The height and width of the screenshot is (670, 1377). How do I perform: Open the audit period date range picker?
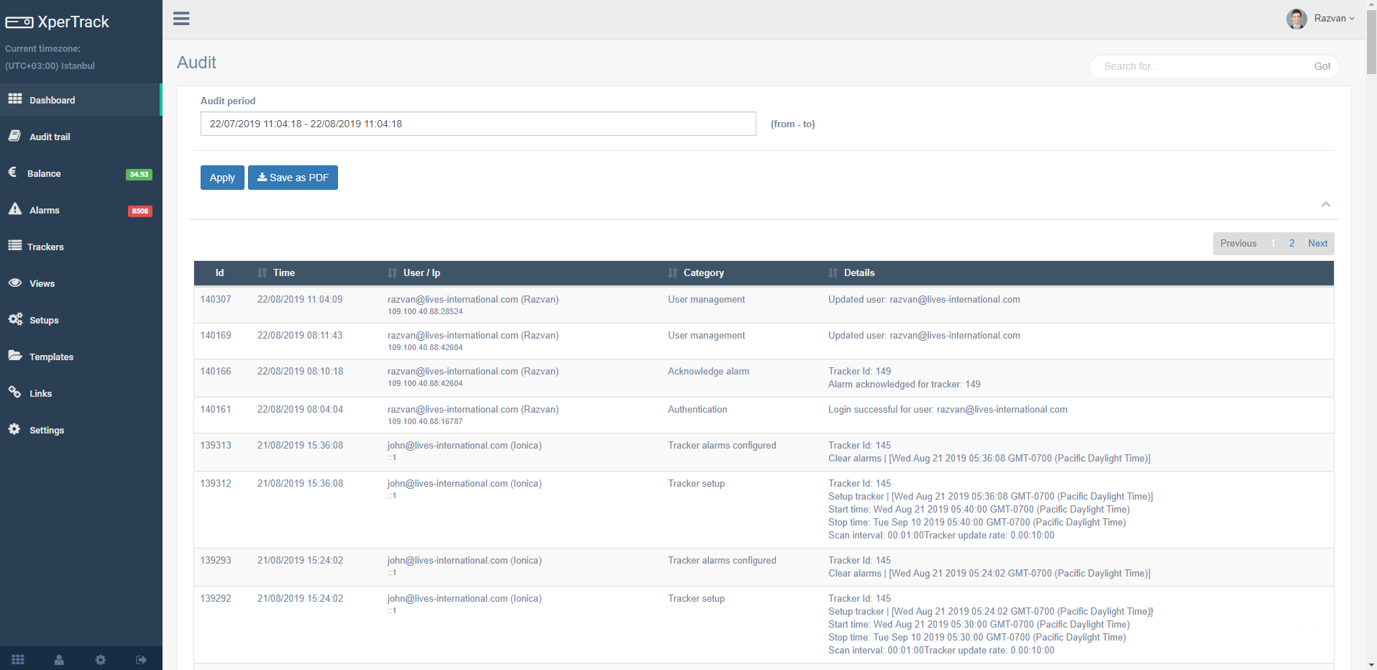(477, 124)
